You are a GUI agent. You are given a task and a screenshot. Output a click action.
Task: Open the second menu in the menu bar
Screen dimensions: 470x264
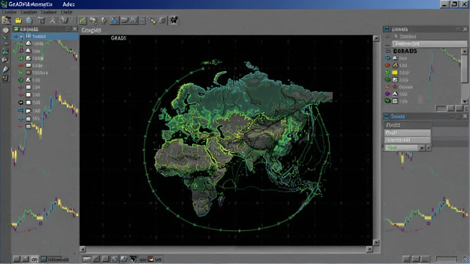(x=29, y=12)
